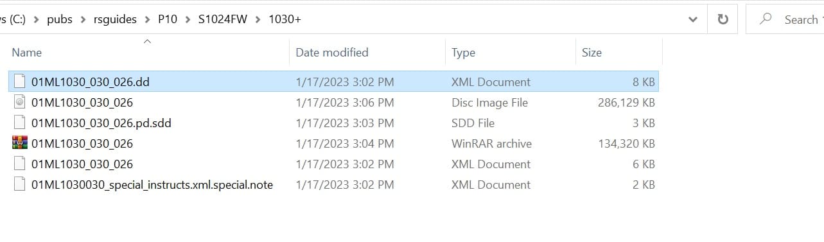Sort files by Size column

pyautogui.click(x=618, y=52)
